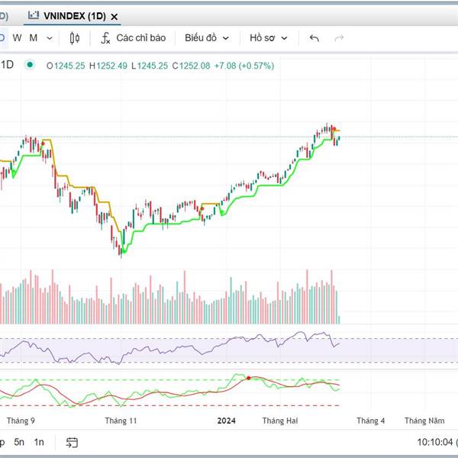Click the C1252.08 close price value

(191, 66)
